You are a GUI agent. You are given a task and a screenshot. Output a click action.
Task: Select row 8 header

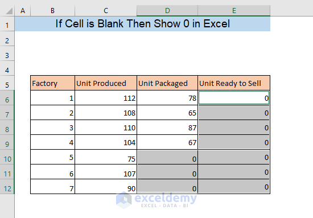click(7, 127)
